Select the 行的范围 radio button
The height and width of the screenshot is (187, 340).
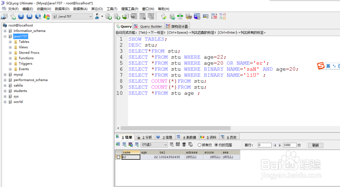pyautogui.click(x=216, y=145)
